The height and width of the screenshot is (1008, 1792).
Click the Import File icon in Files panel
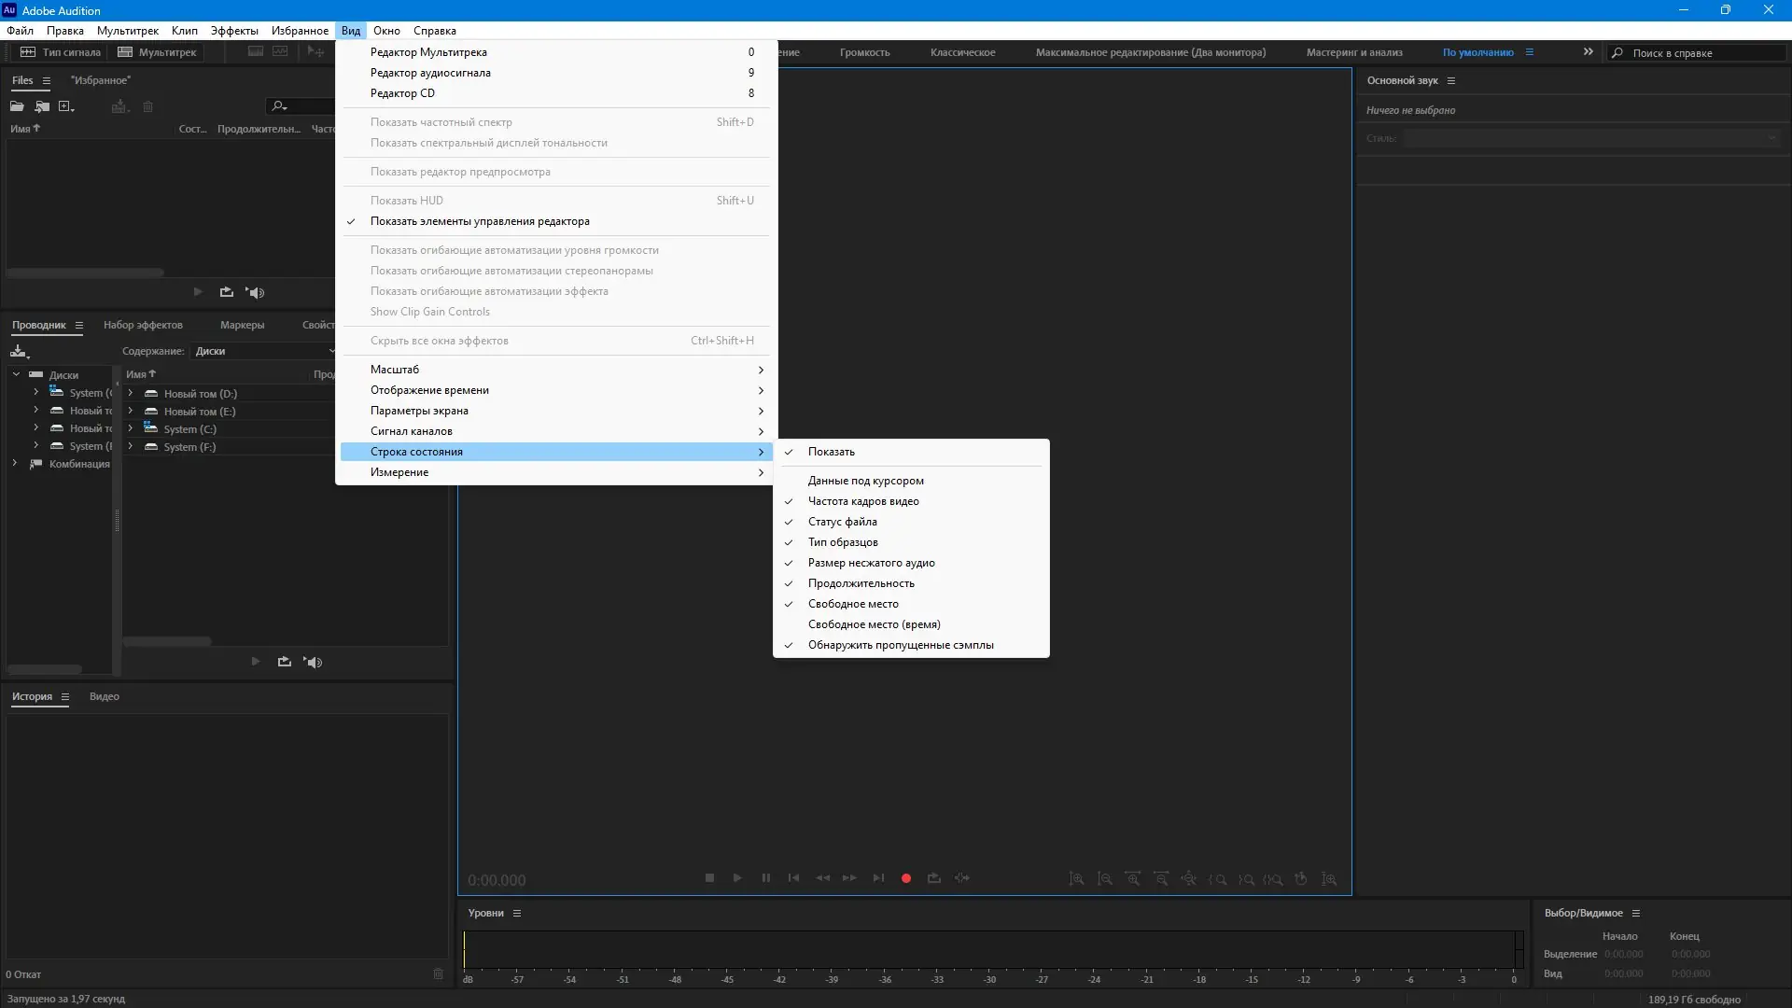point(42,106)
